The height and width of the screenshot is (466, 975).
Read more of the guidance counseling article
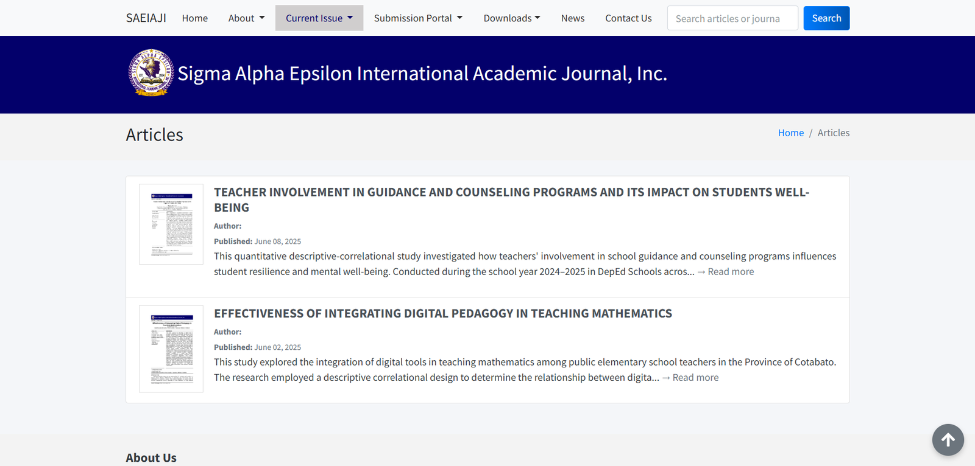pos(730,272)
